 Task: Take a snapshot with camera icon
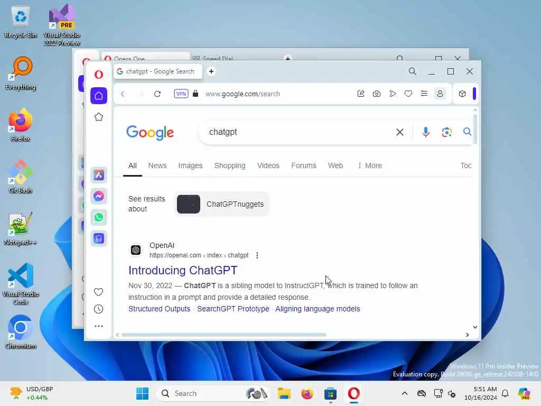click(x=377, y=94)
